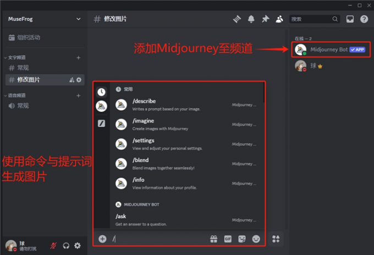374x255 pixels.
Task: Open 修改图片 channel settings gear
Action: click(79, 80)
